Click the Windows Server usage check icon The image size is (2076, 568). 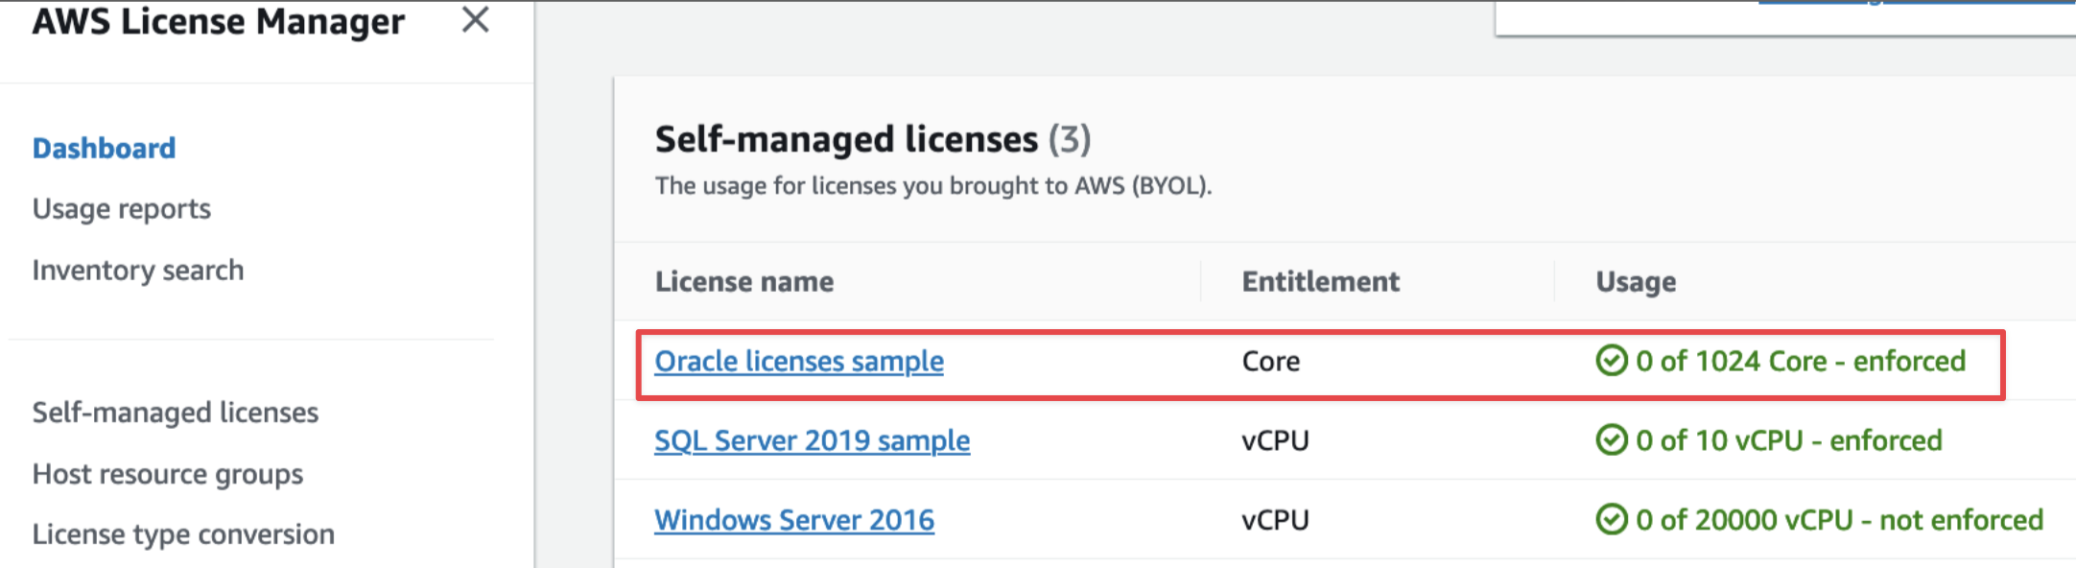pos(1611,520)
